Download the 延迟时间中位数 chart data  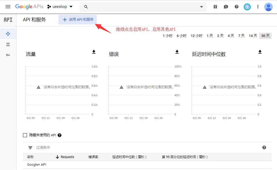(x=260, y=52)
